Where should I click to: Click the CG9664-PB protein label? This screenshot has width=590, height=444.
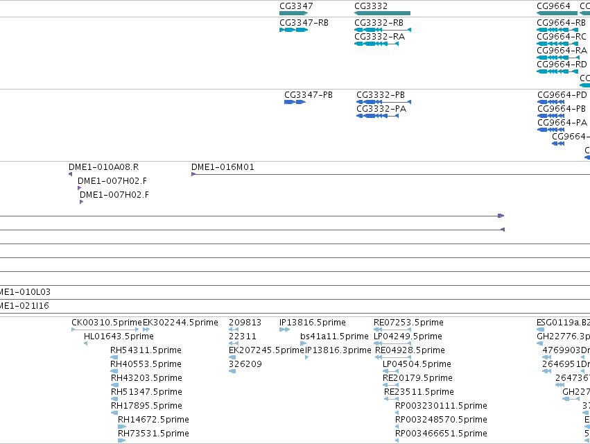point(562,109)
